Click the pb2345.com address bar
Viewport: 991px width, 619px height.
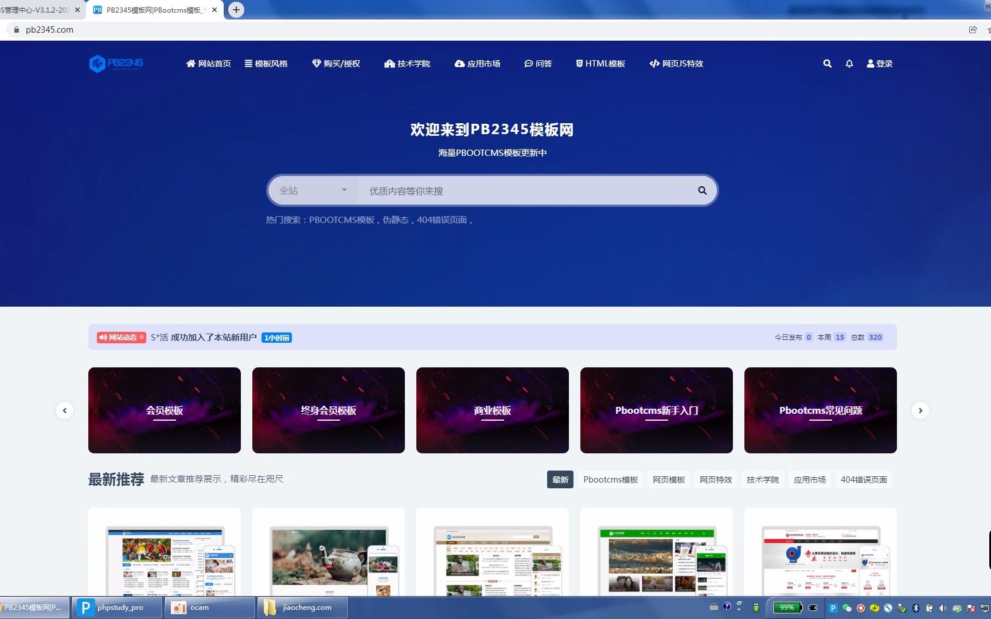pos(50,29)
